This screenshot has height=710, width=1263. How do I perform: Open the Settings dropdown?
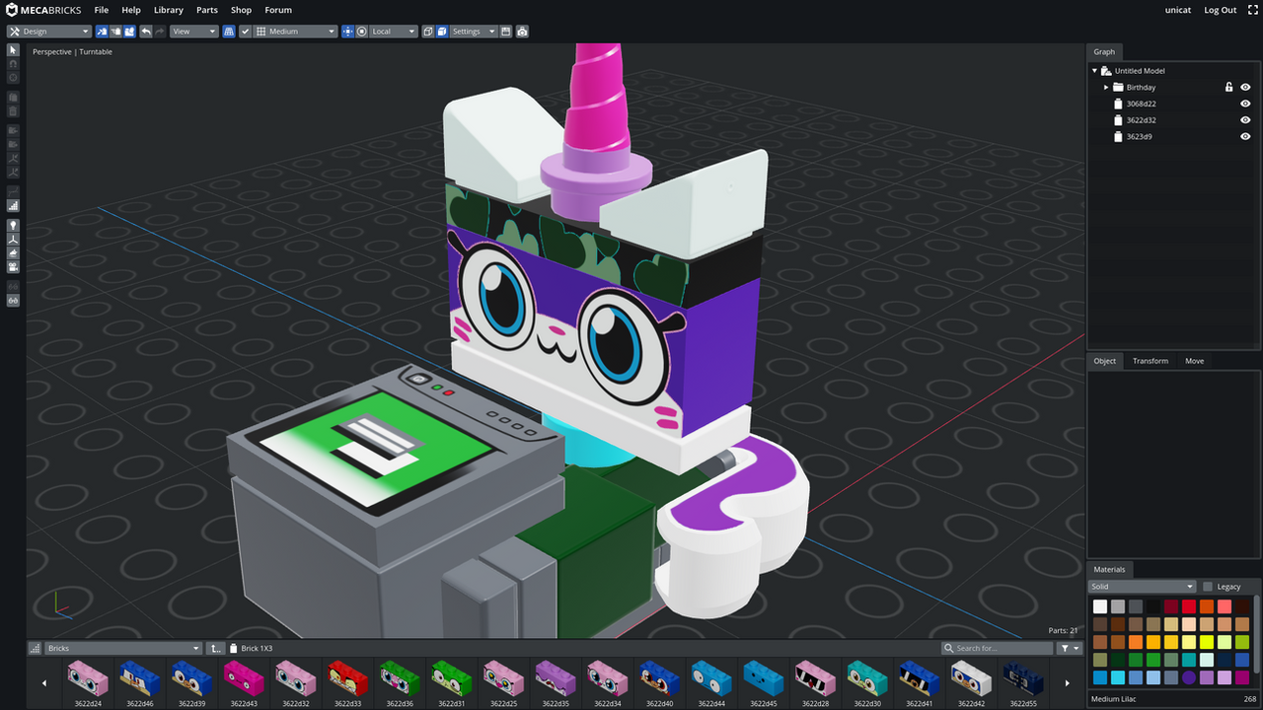pos(475,32)
